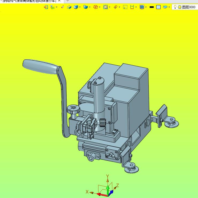Toggle the yellow circle layer status icon
The width and height of the screenshot is (198, 198).
[x=180, y=7]
